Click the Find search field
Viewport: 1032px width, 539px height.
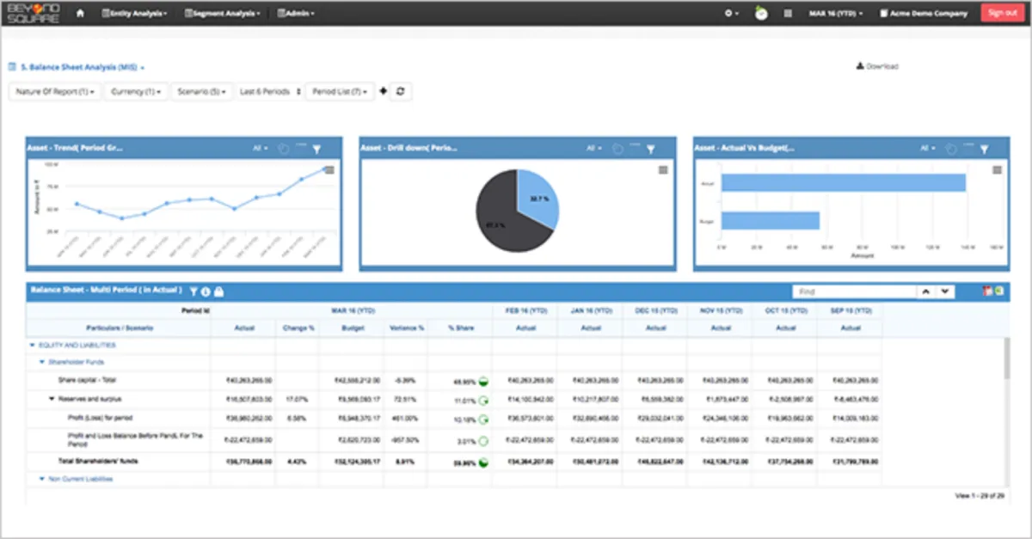[851, 292]
